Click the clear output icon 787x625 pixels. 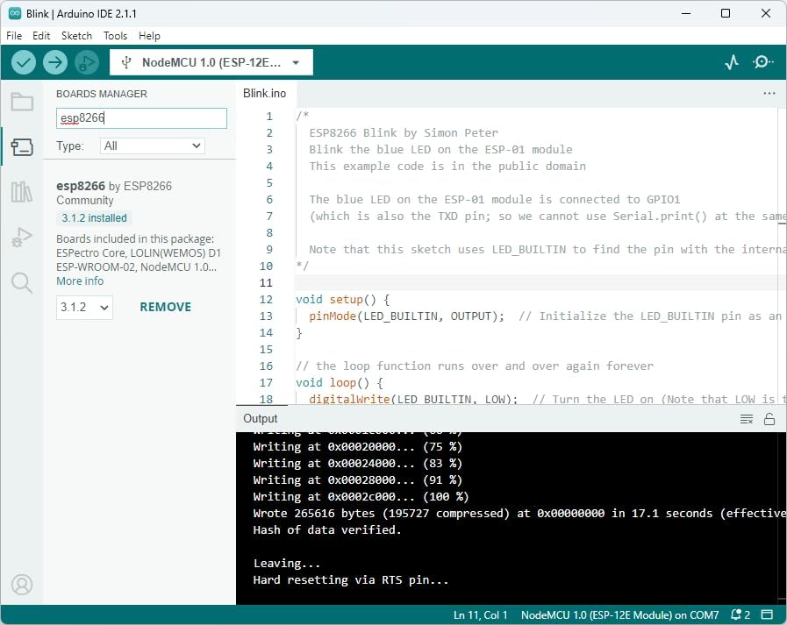[747, 419]
